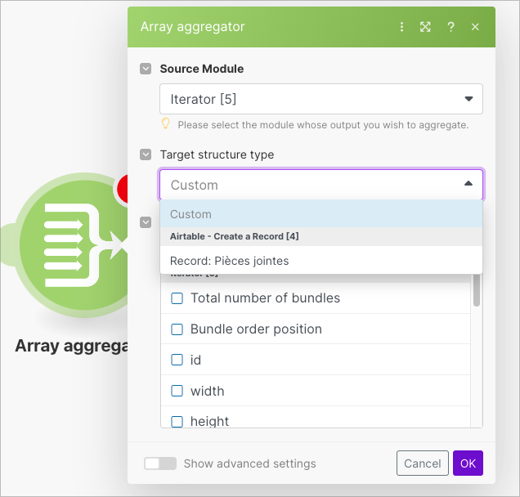Check the Total number of bundles box
The width and height of the screenshot is (520, 497).
(177, 298)
